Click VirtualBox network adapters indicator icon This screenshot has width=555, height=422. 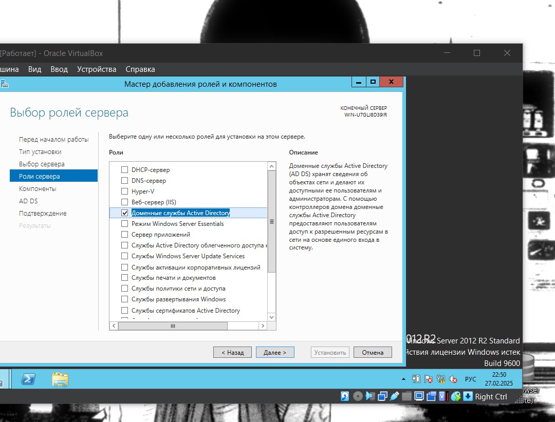(x=383, y=396)
